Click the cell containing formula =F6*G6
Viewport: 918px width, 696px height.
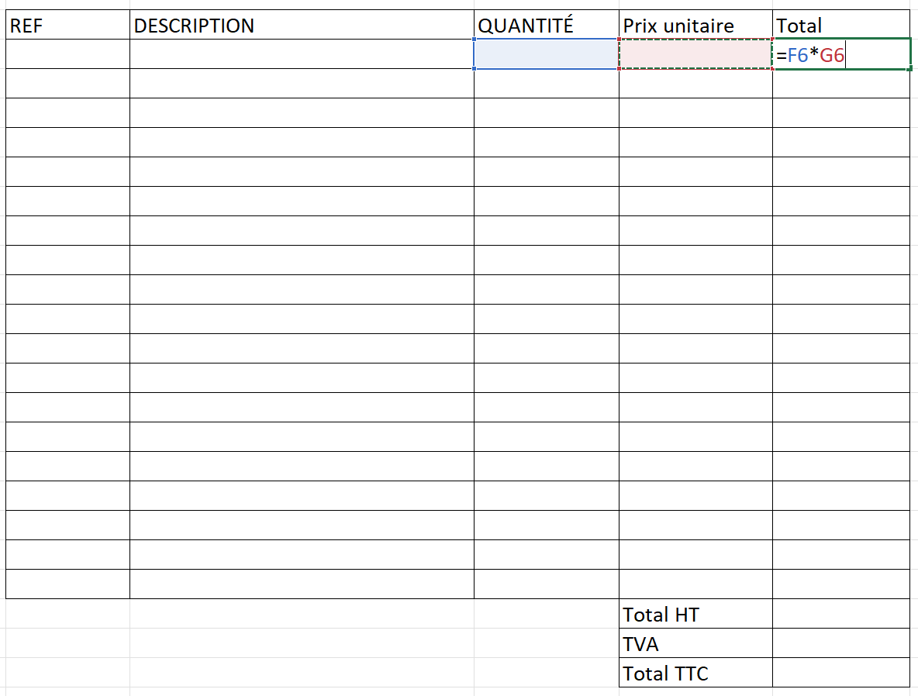click(841, 55)
